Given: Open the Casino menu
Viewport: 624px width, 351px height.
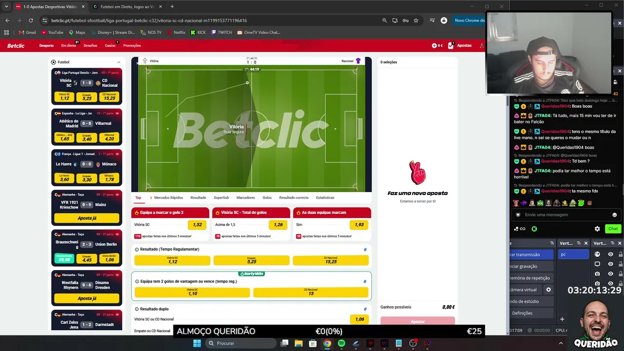Looking at the screenshot, I should tap(110, 45).
